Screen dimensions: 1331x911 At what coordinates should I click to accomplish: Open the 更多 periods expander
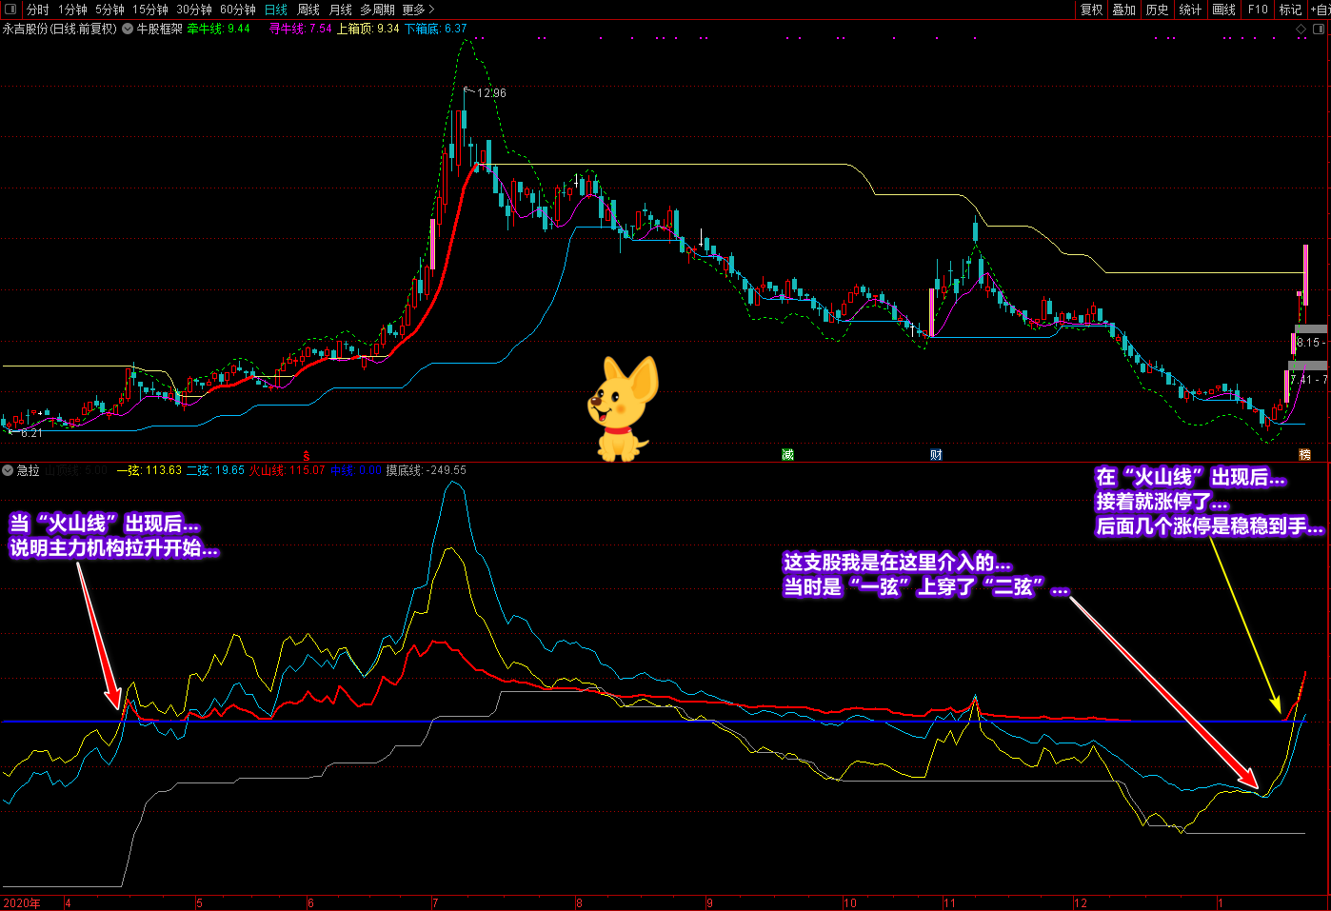point(418,10)
